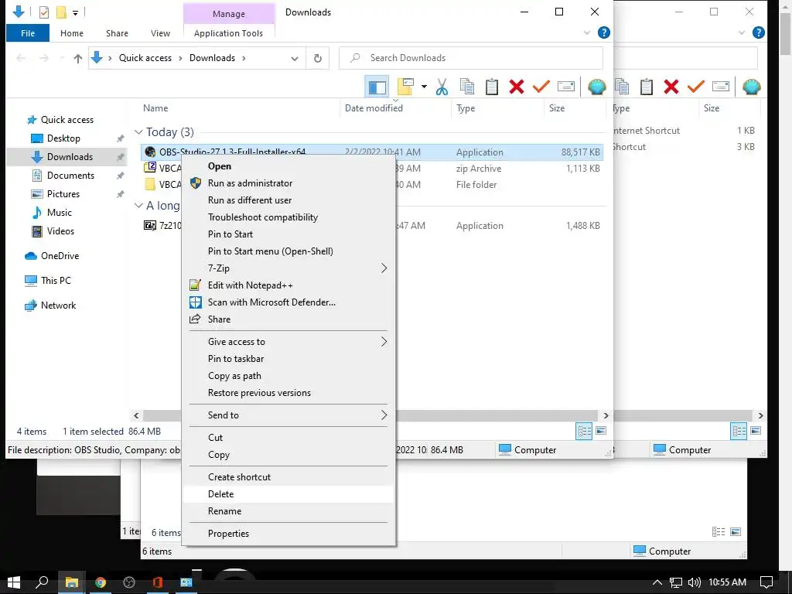Click the Search Downloads field
The height and width of the screenshot is (594, 792).
[471, 58]
